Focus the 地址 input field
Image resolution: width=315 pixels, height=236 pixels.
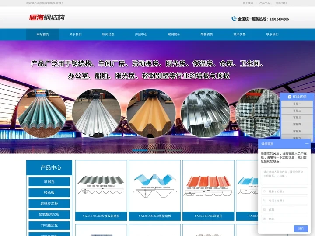pyautogui.click(x=284, y=219)
